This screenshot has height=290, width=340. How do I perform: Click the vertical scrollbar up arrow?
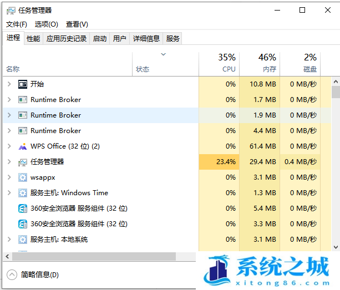click(x=336, y=82)
